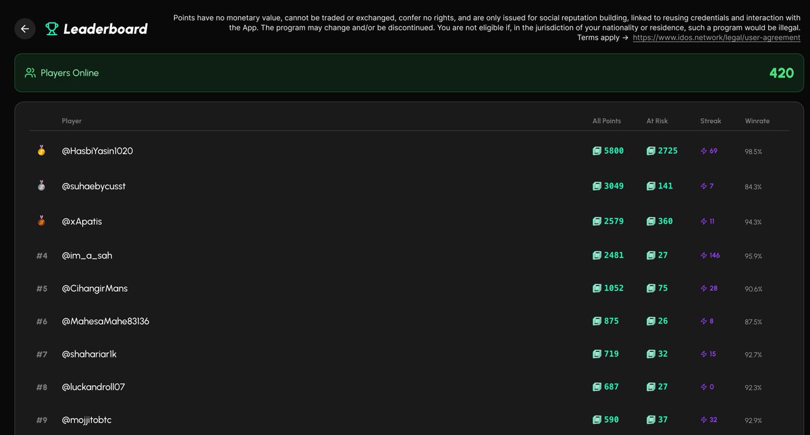Click the 98.5% winrate value
Viewport: 810px width, 435px height.
point(753,151)
